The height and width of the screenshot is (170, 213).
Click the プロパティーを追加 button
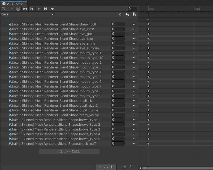pyautogui.click(x=69, y=151)
